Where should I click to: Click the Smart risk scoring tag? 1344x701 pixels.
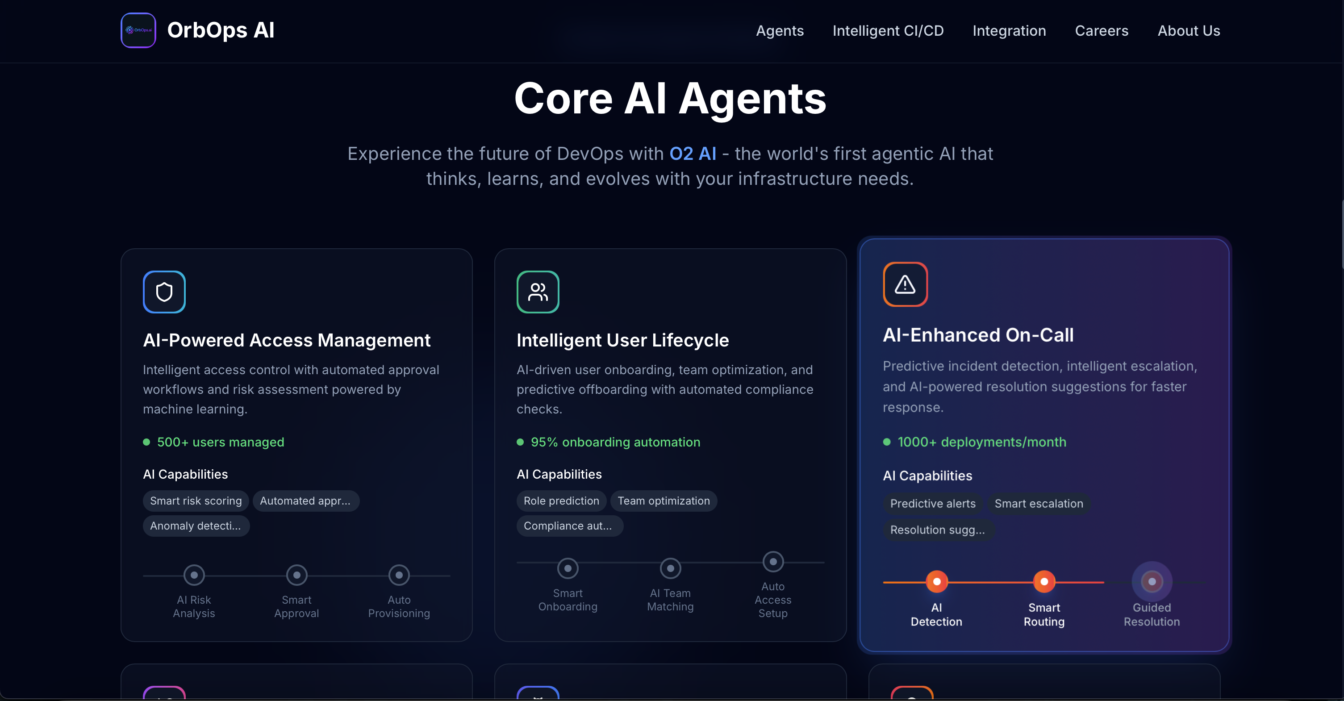(x=196, y=501)
